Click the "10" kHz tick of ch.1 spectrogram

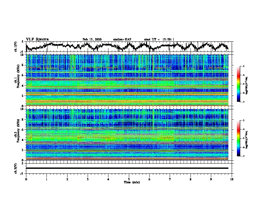click(x=22, y=55)
